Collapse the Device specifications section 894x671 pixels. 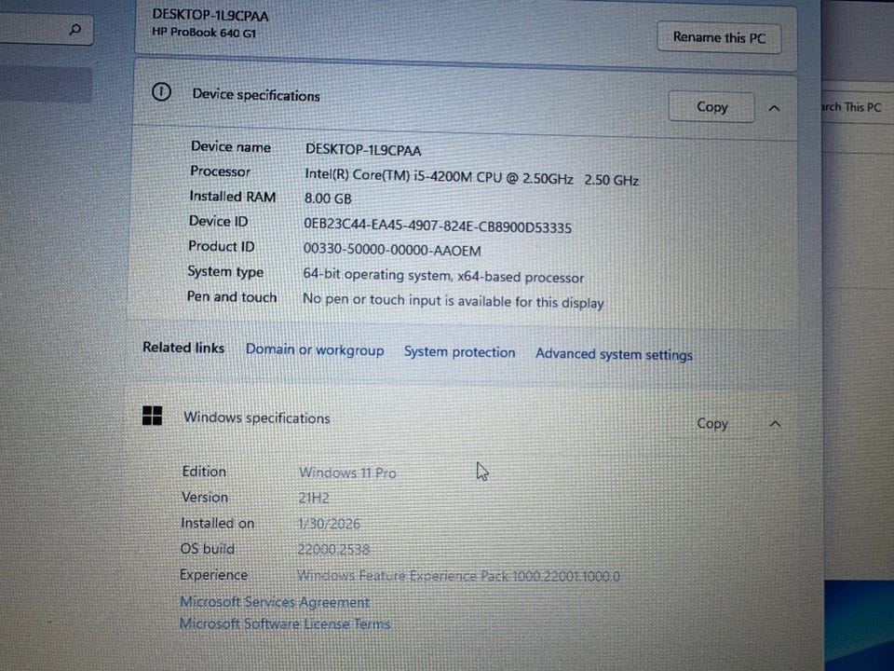[x=774, y=108]
